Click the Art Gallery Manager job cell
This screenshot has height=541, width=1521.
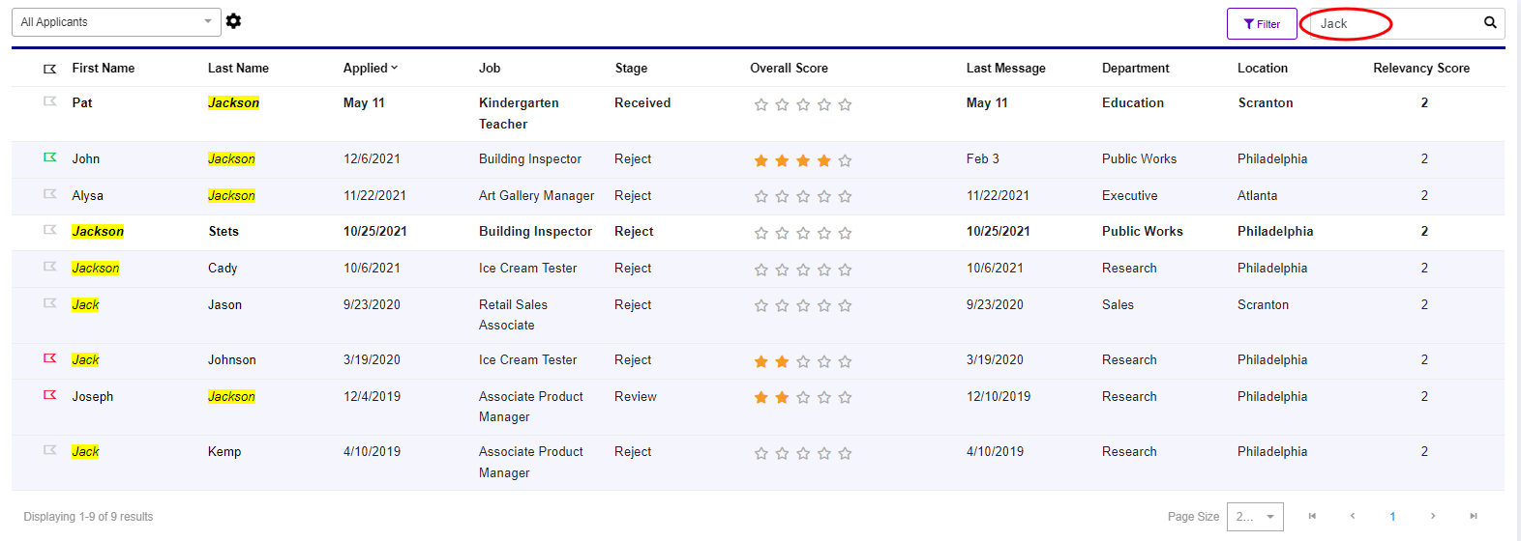[536, 195]
